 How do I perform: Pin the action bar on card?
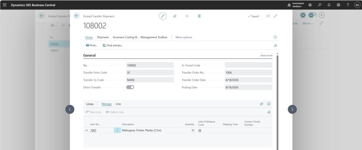pos(275,46)
